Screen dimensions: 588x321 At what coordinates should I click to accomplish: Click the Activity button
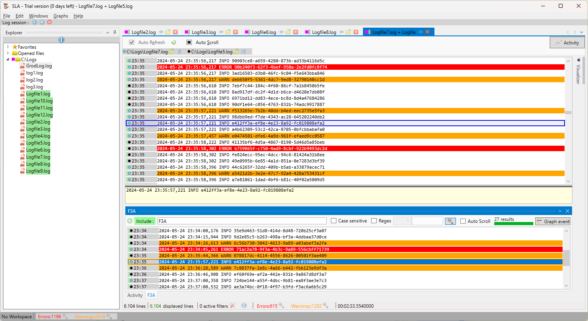(x=567, y=43)
